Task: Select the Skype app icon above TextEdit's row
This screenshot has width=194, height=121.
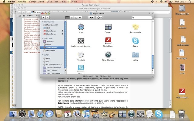Action: [135, 41]
